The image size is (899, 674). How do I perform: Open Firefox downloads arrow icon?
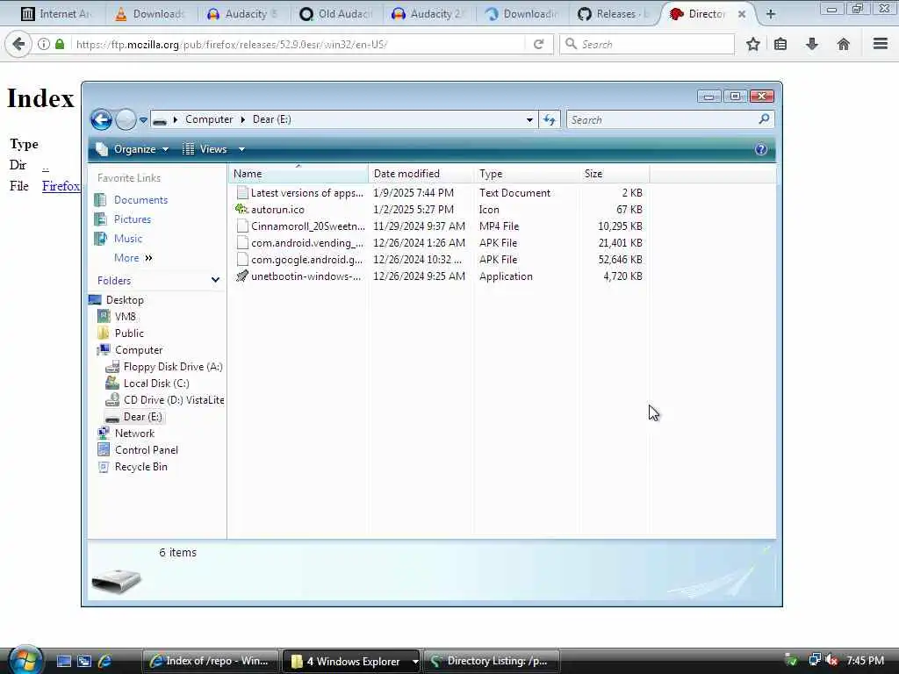[x=812, y=44]
